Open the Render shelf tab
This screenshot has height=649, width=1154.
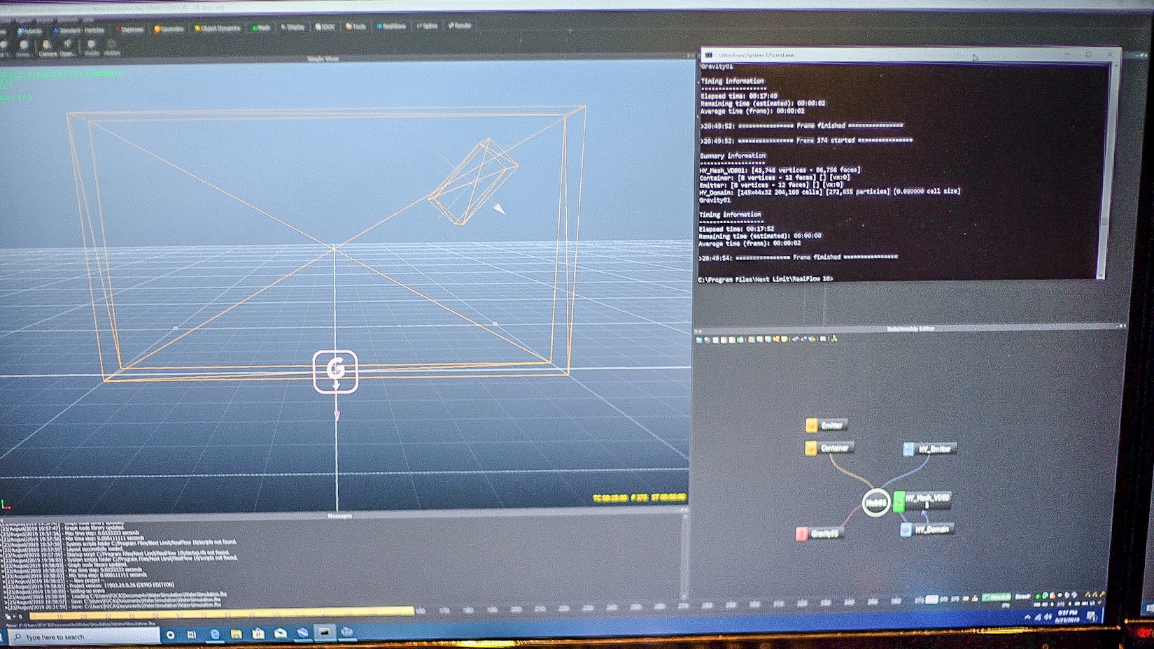[460, 25]
